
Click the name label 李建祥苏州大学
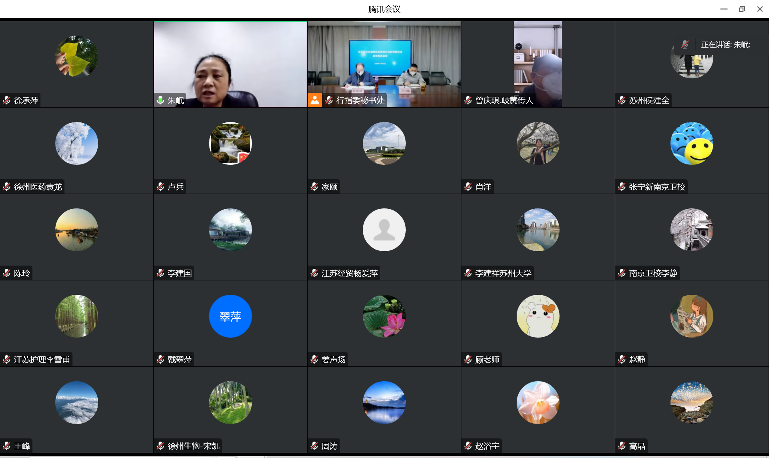coord(503,273)
